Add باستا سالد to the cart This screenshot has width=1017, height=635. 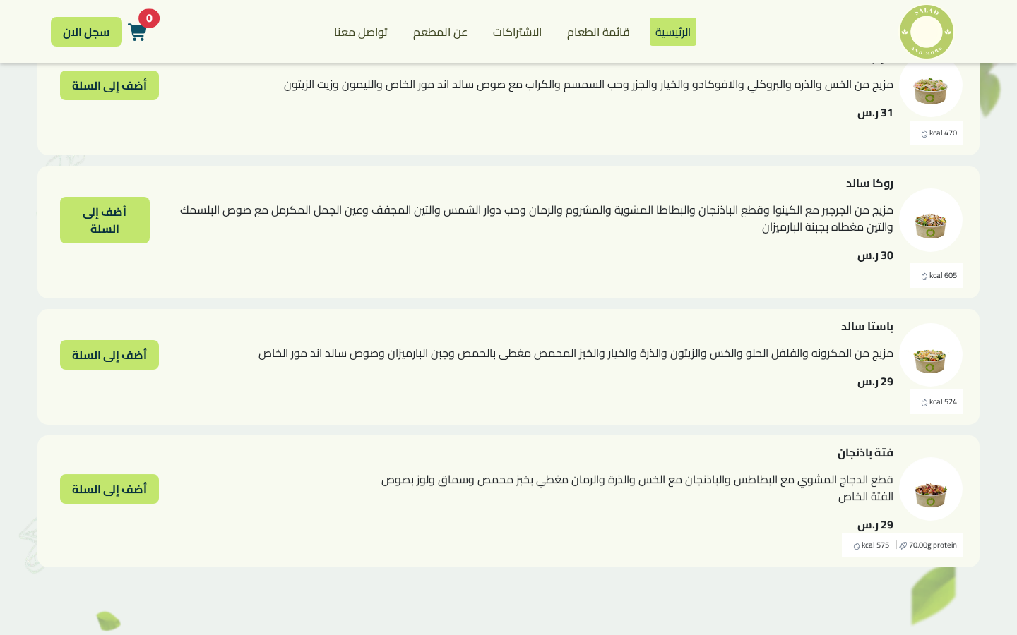(109, 355)
